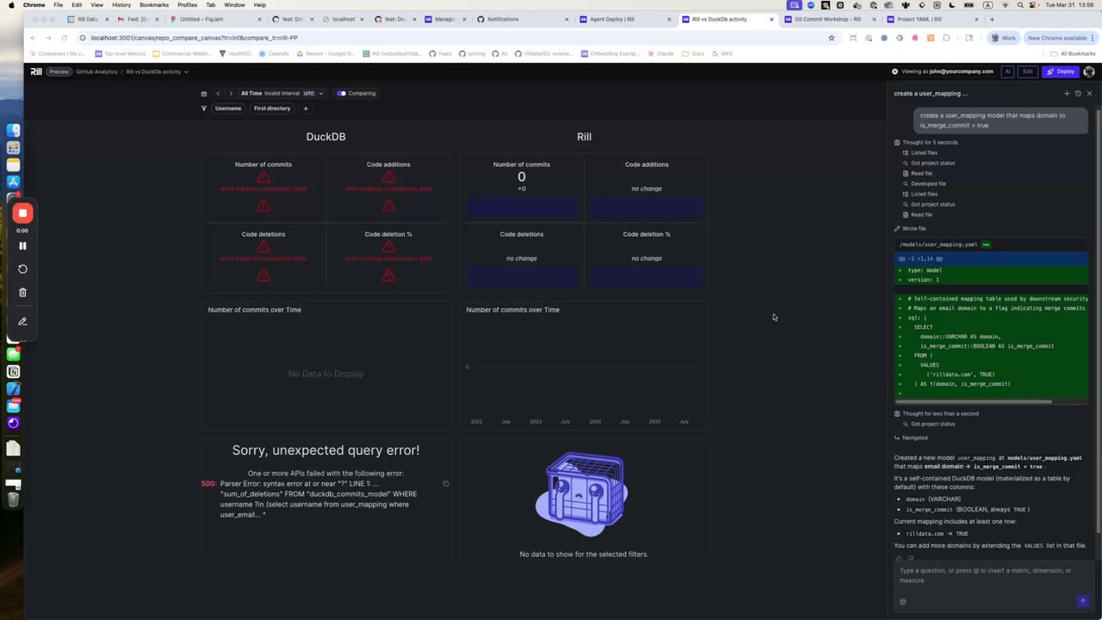
Task: Switch to Untitled – FigJam tab
Action: click(x=214, y=19)
